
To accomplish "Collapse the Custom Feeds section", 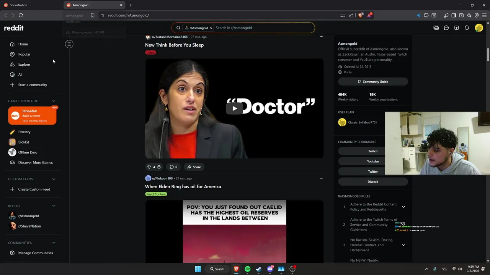I will pyautogui.click(x=54, y=179).
